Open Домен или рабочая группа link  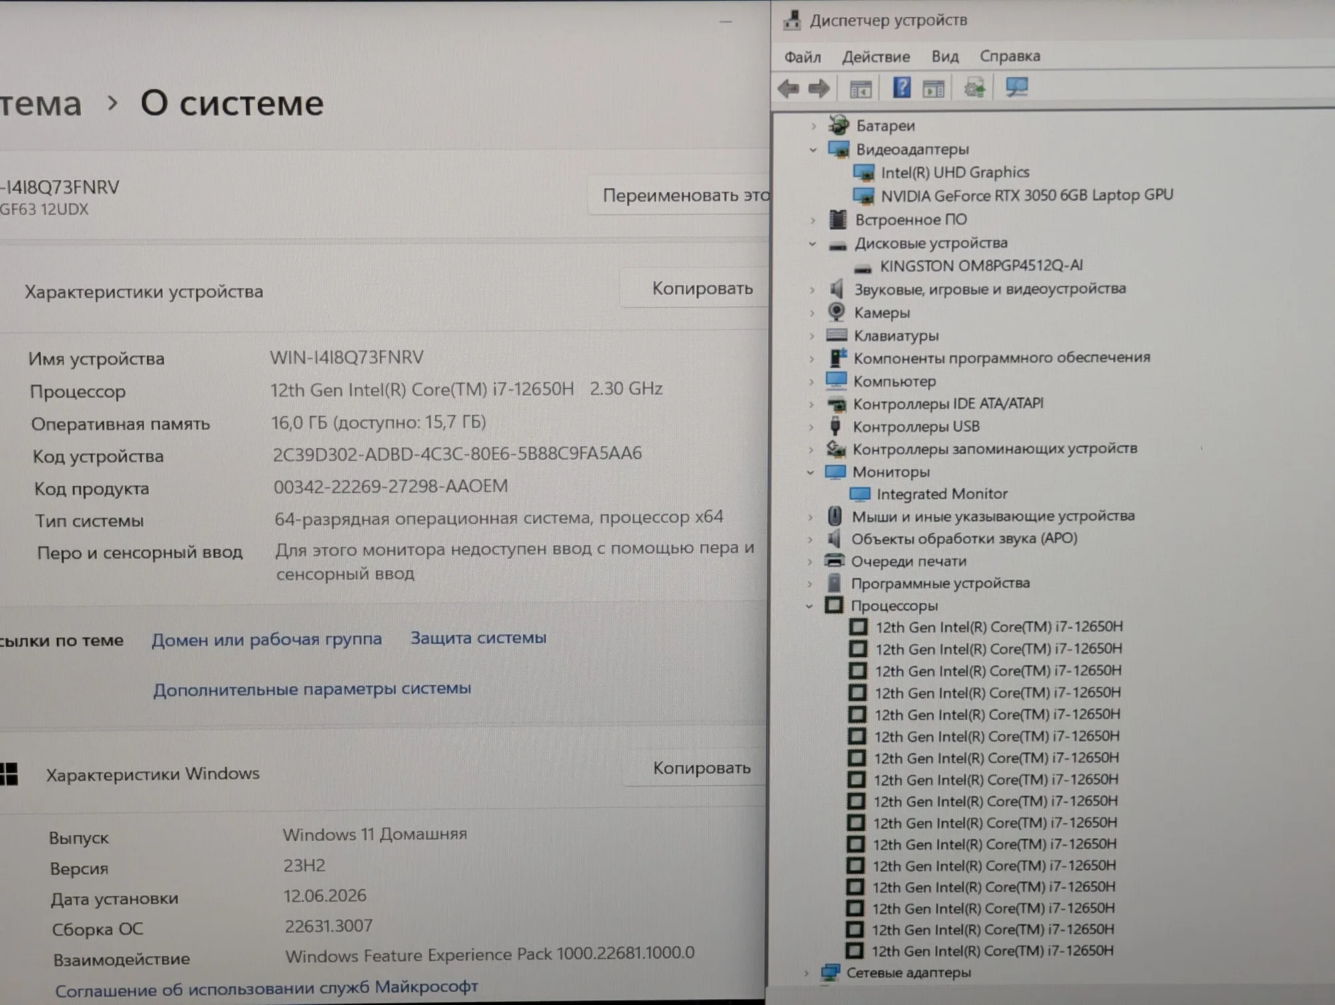266,639
